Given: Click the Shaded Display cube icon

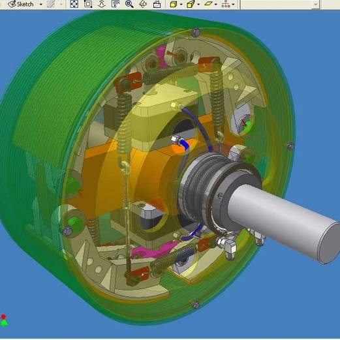Looking at the screenshot, I should pyautogui.click(x=173, y=4).
